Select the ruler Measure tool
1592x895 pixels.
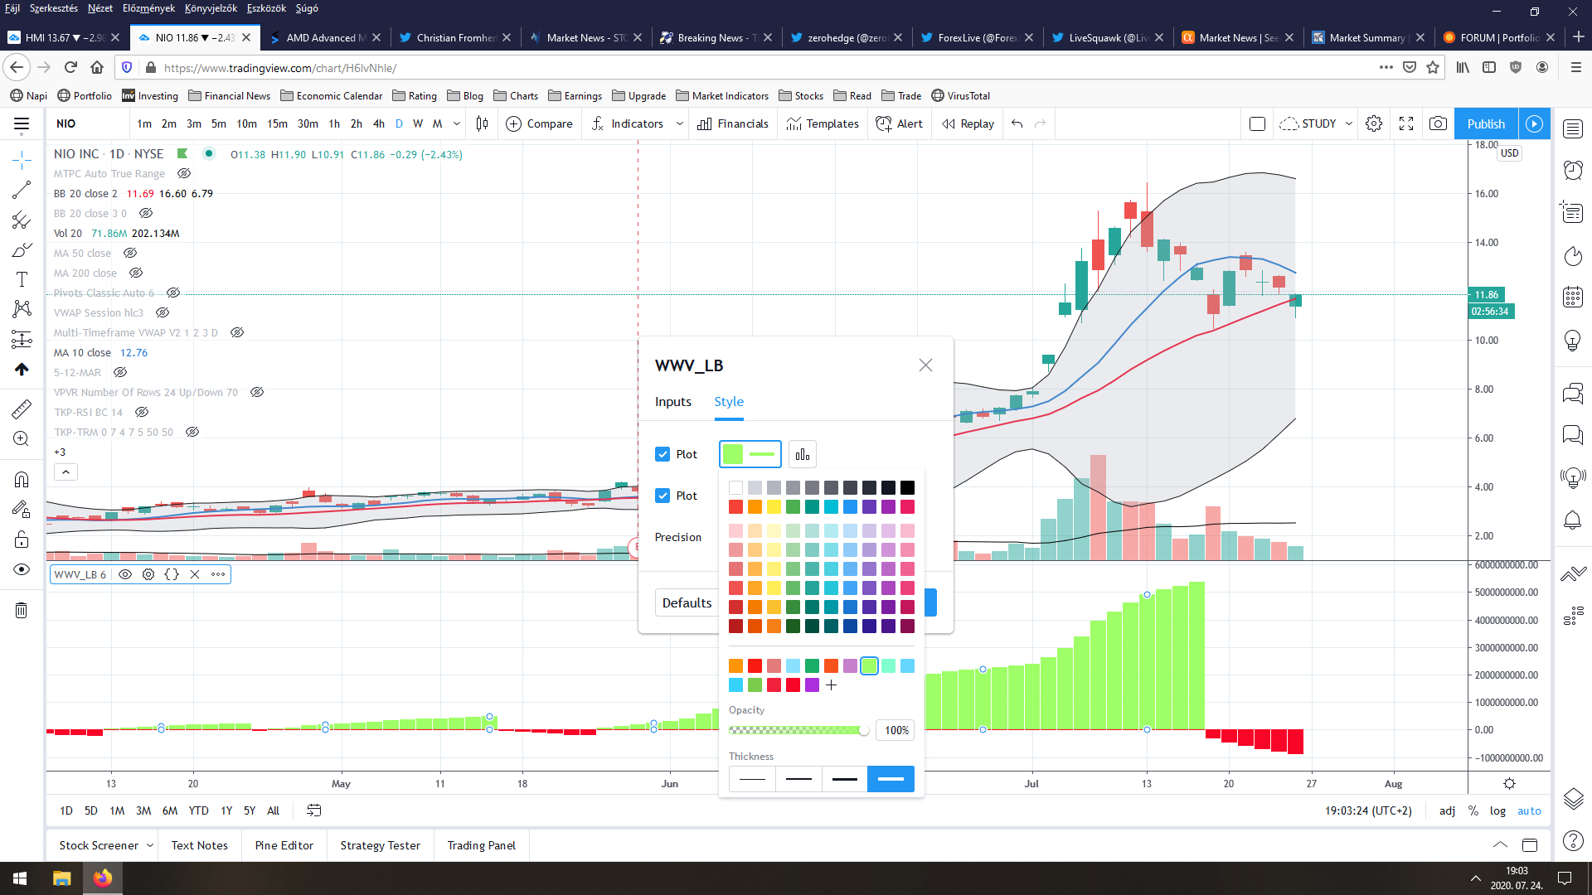pyautogui.click(x=22, y=409)
